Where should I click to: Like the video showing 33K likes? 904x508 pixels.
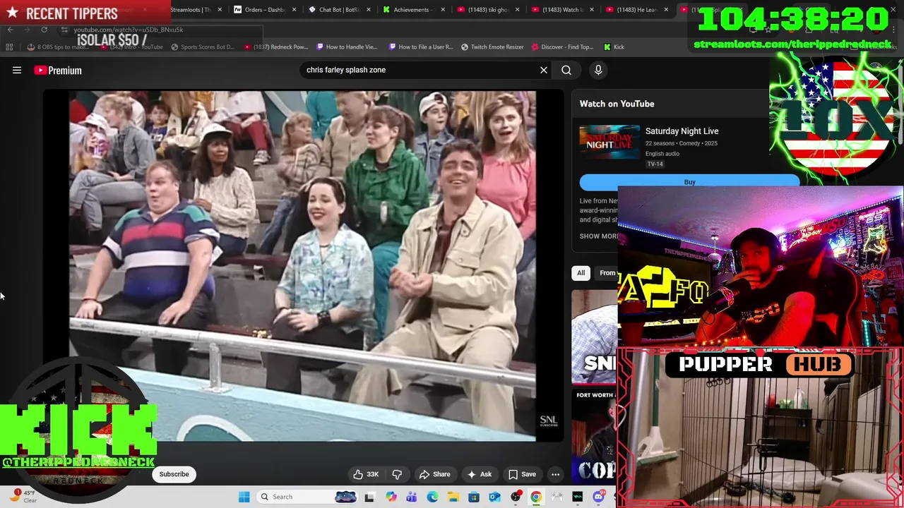367,474
